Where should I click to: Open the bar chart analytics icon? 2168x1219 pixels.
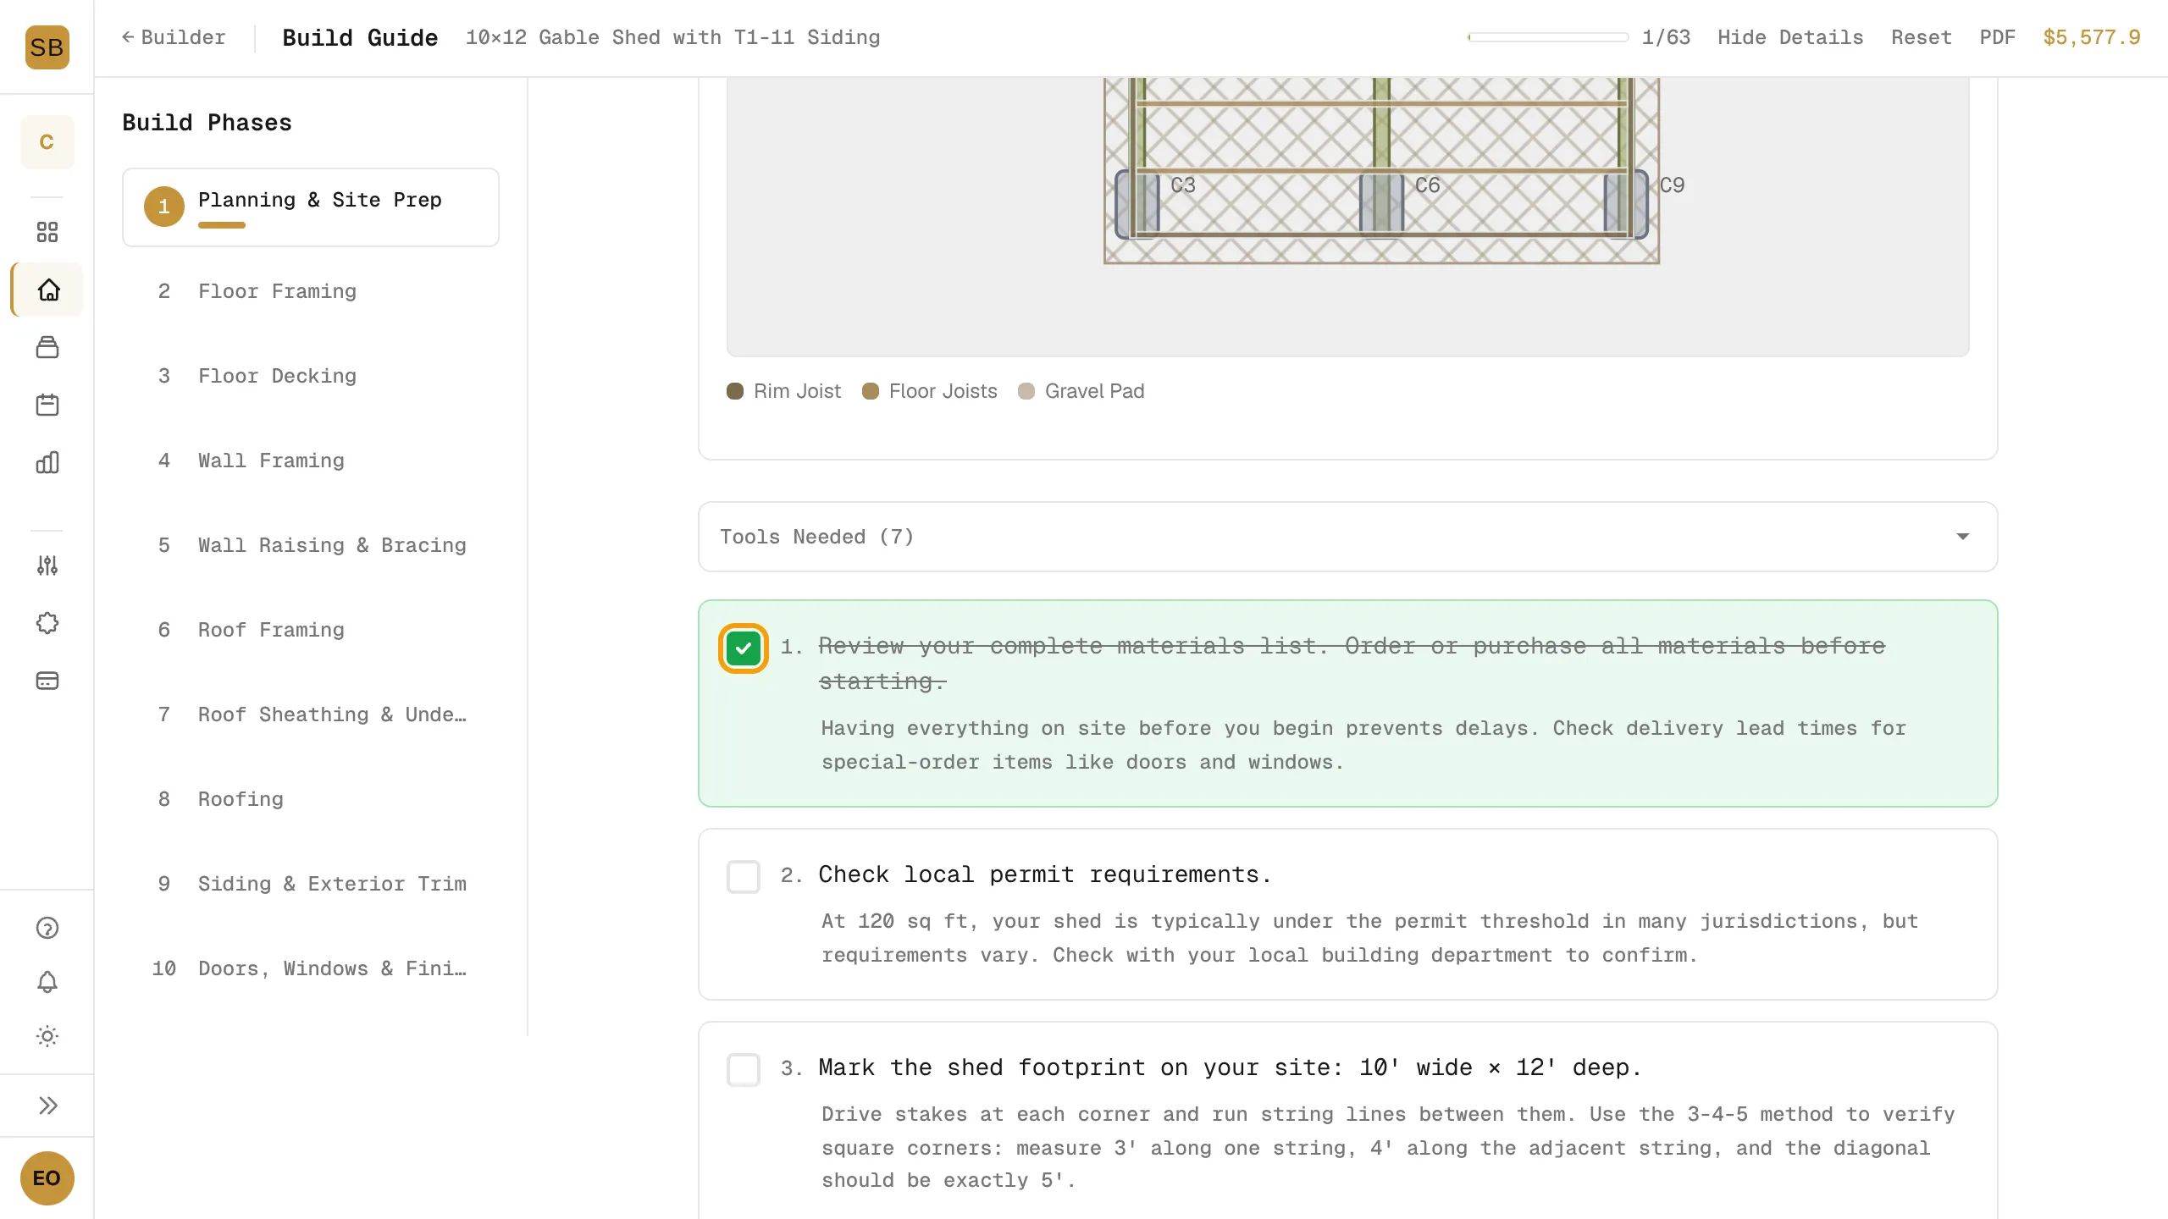[47, 462]
